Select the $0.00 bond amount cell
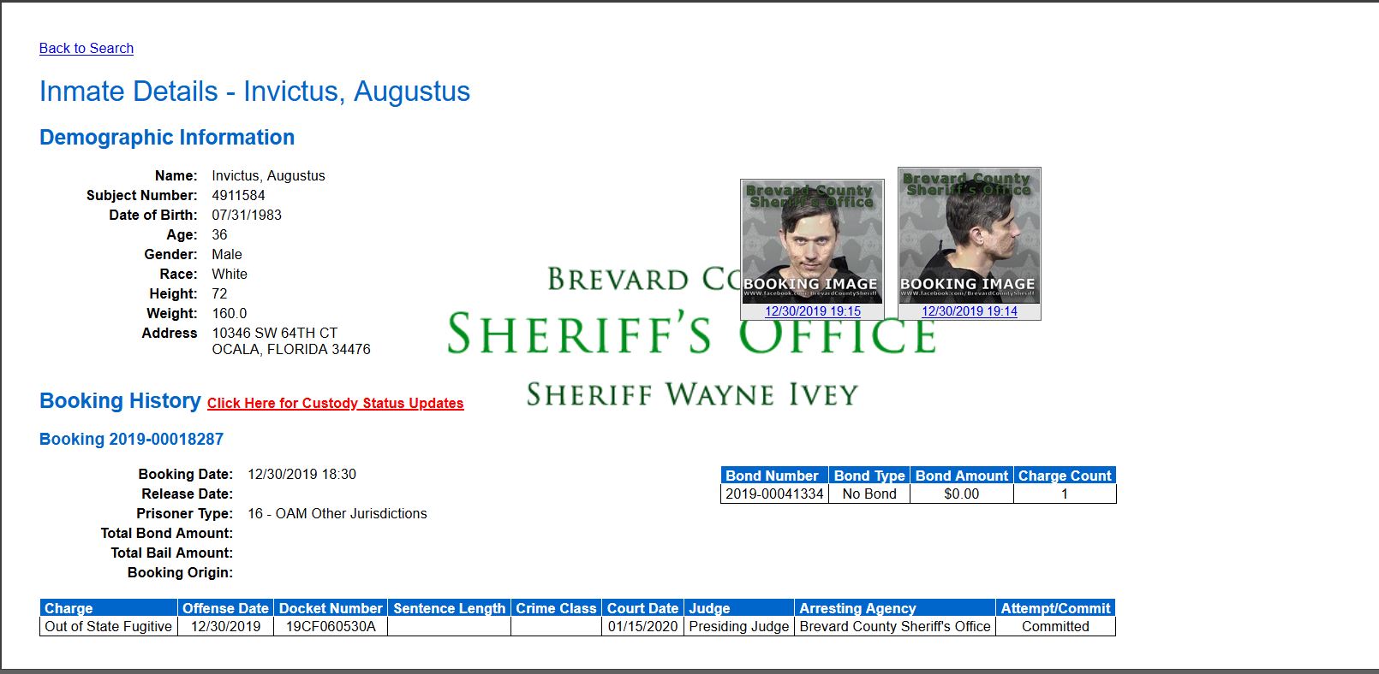The width and height of the screenshot is (1379, 674). pyautogui.click(x=962, y=494)
